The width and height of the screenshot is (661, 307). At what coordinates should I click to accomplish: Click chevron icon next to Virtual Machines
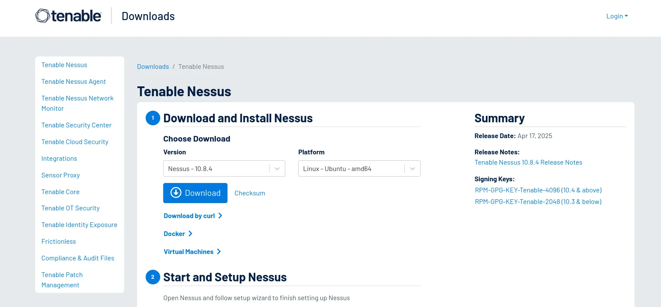click(218, 251)
